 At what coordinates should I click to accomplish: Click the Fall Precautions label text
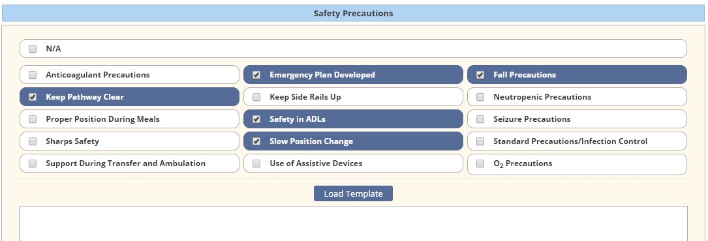point(525,75)
